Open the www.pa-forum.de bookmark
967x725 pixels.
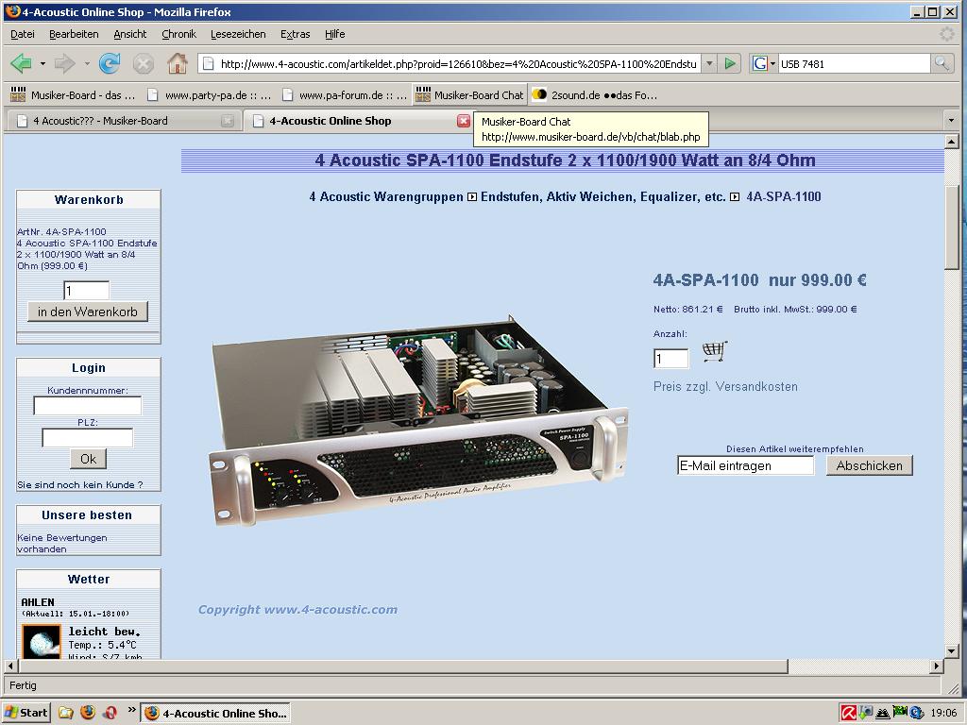[345, 95]
